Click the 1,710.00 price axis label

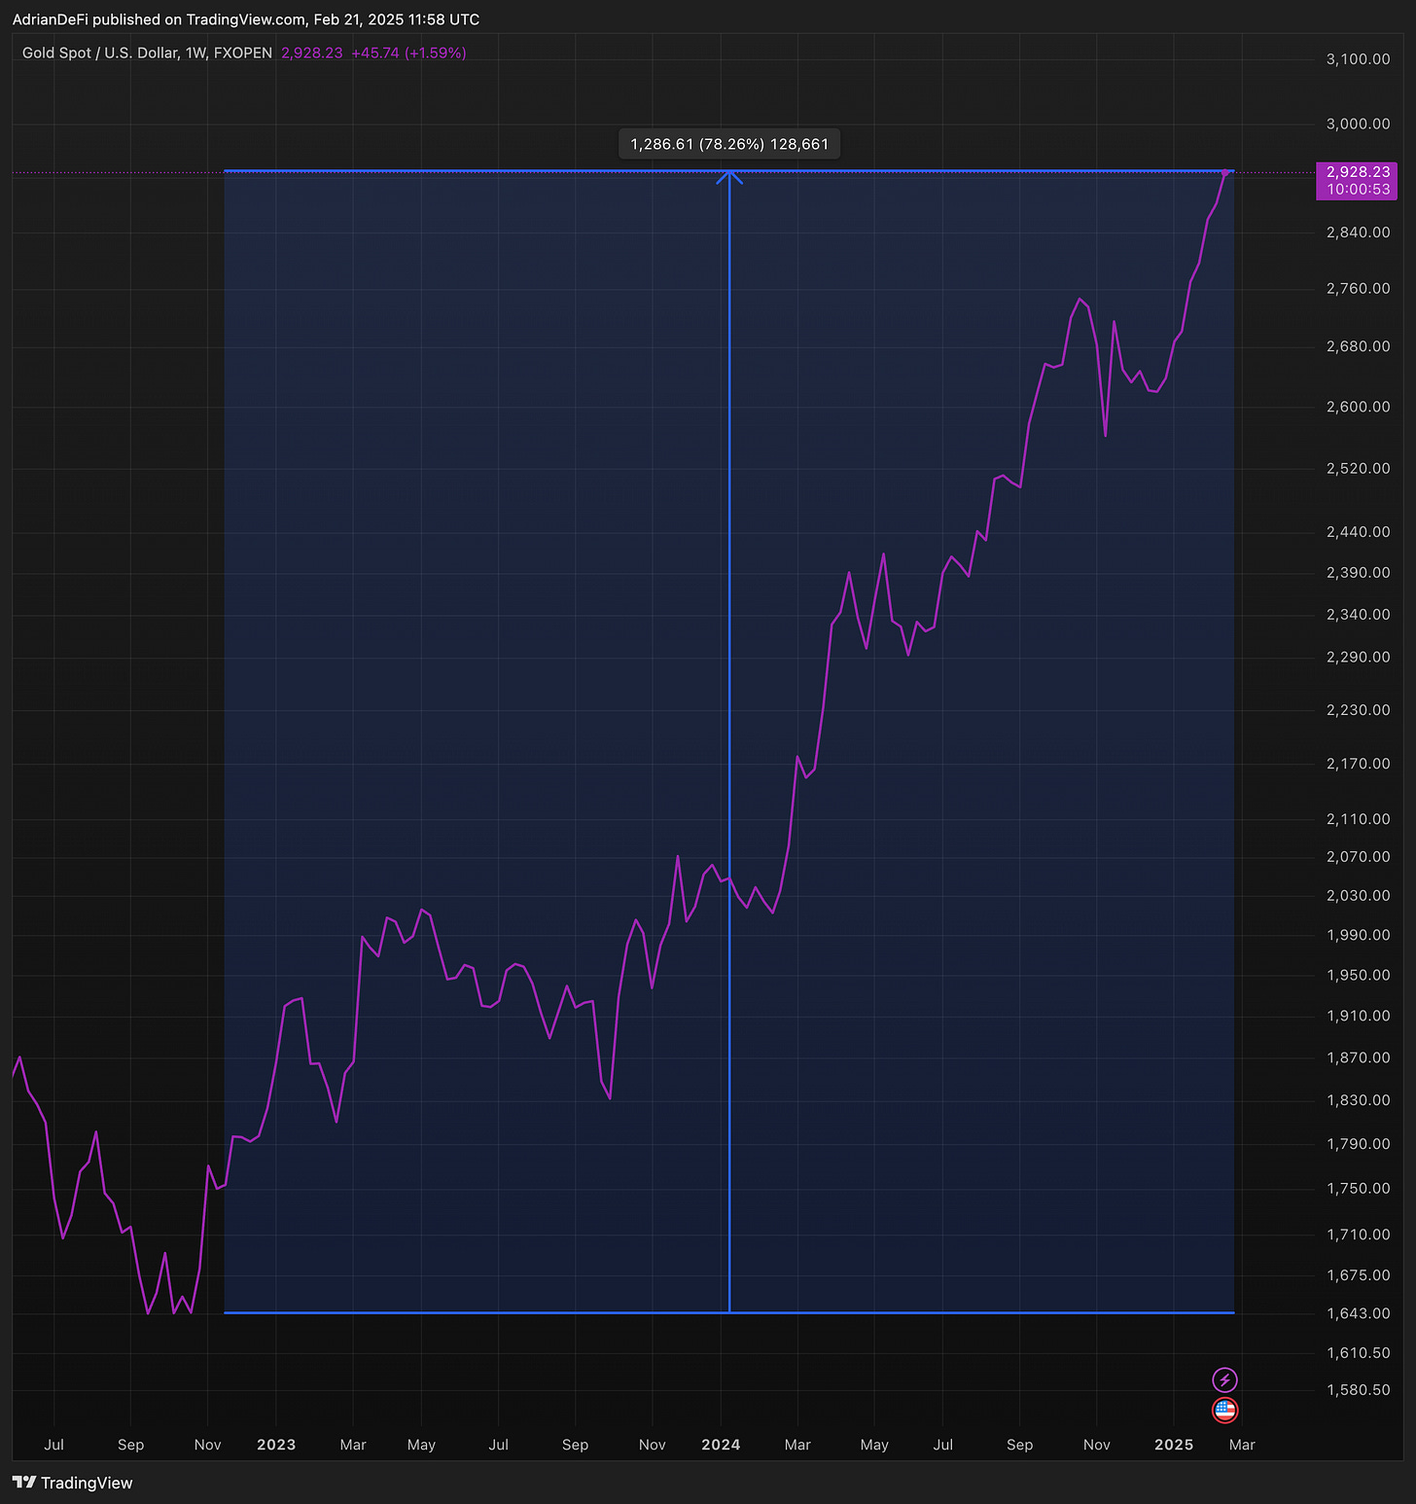click(x=1358, y=1235)
